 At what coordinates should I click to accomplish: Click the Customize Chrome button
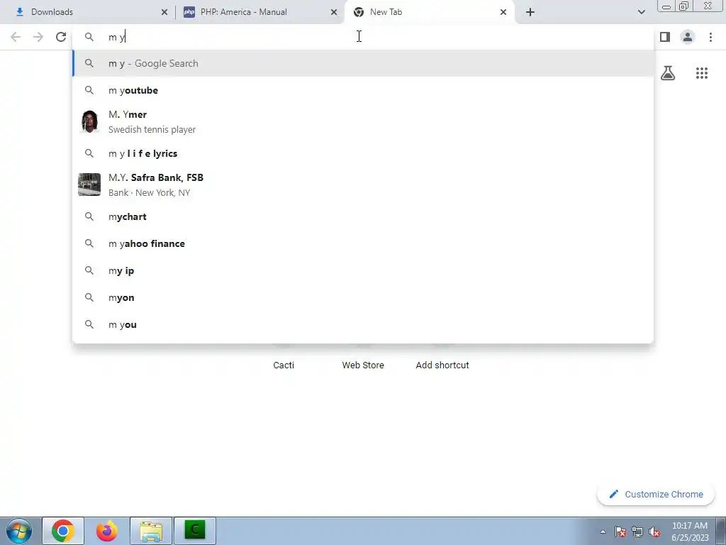pos(656,495)
